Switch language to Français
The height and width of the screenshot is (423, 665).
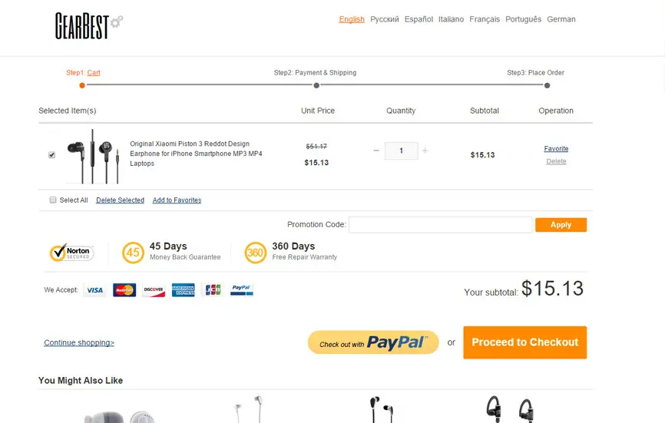(485, 19)
